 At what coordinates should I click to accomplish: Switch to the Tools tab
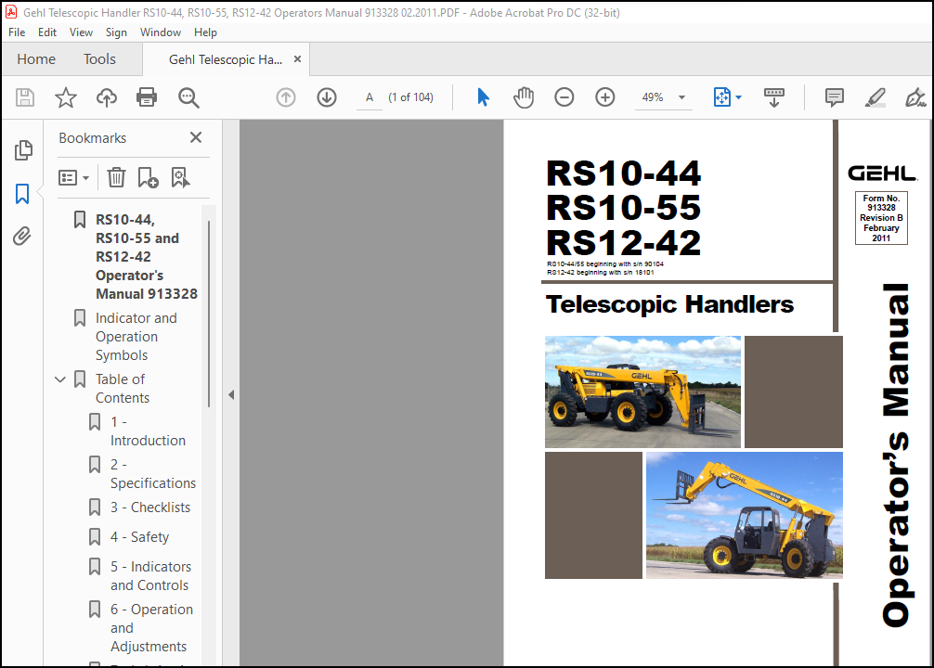tap(99, 59)
